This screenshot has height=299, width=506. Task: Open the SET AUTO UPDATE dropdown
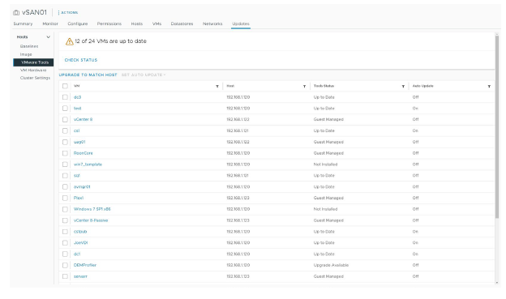click(x=144, y=75)
